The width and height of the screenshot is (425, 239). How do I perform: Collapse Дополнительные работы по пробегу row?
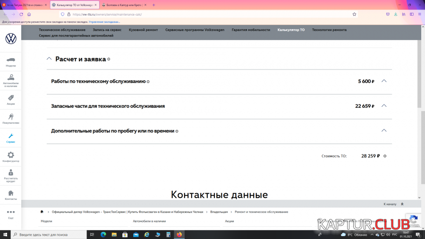tap(384, 130)
